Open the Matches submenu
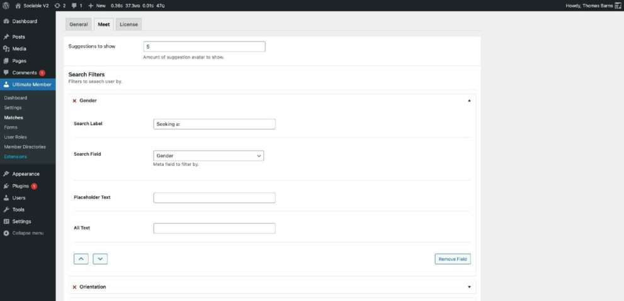Viewport: 624px width, 301px height. tap(13, 118)
